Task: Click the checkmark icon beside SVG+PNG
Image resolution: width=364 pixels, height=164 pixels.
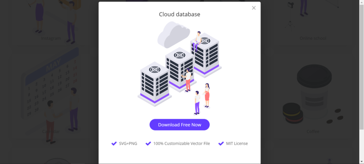Action: (114, 143)
